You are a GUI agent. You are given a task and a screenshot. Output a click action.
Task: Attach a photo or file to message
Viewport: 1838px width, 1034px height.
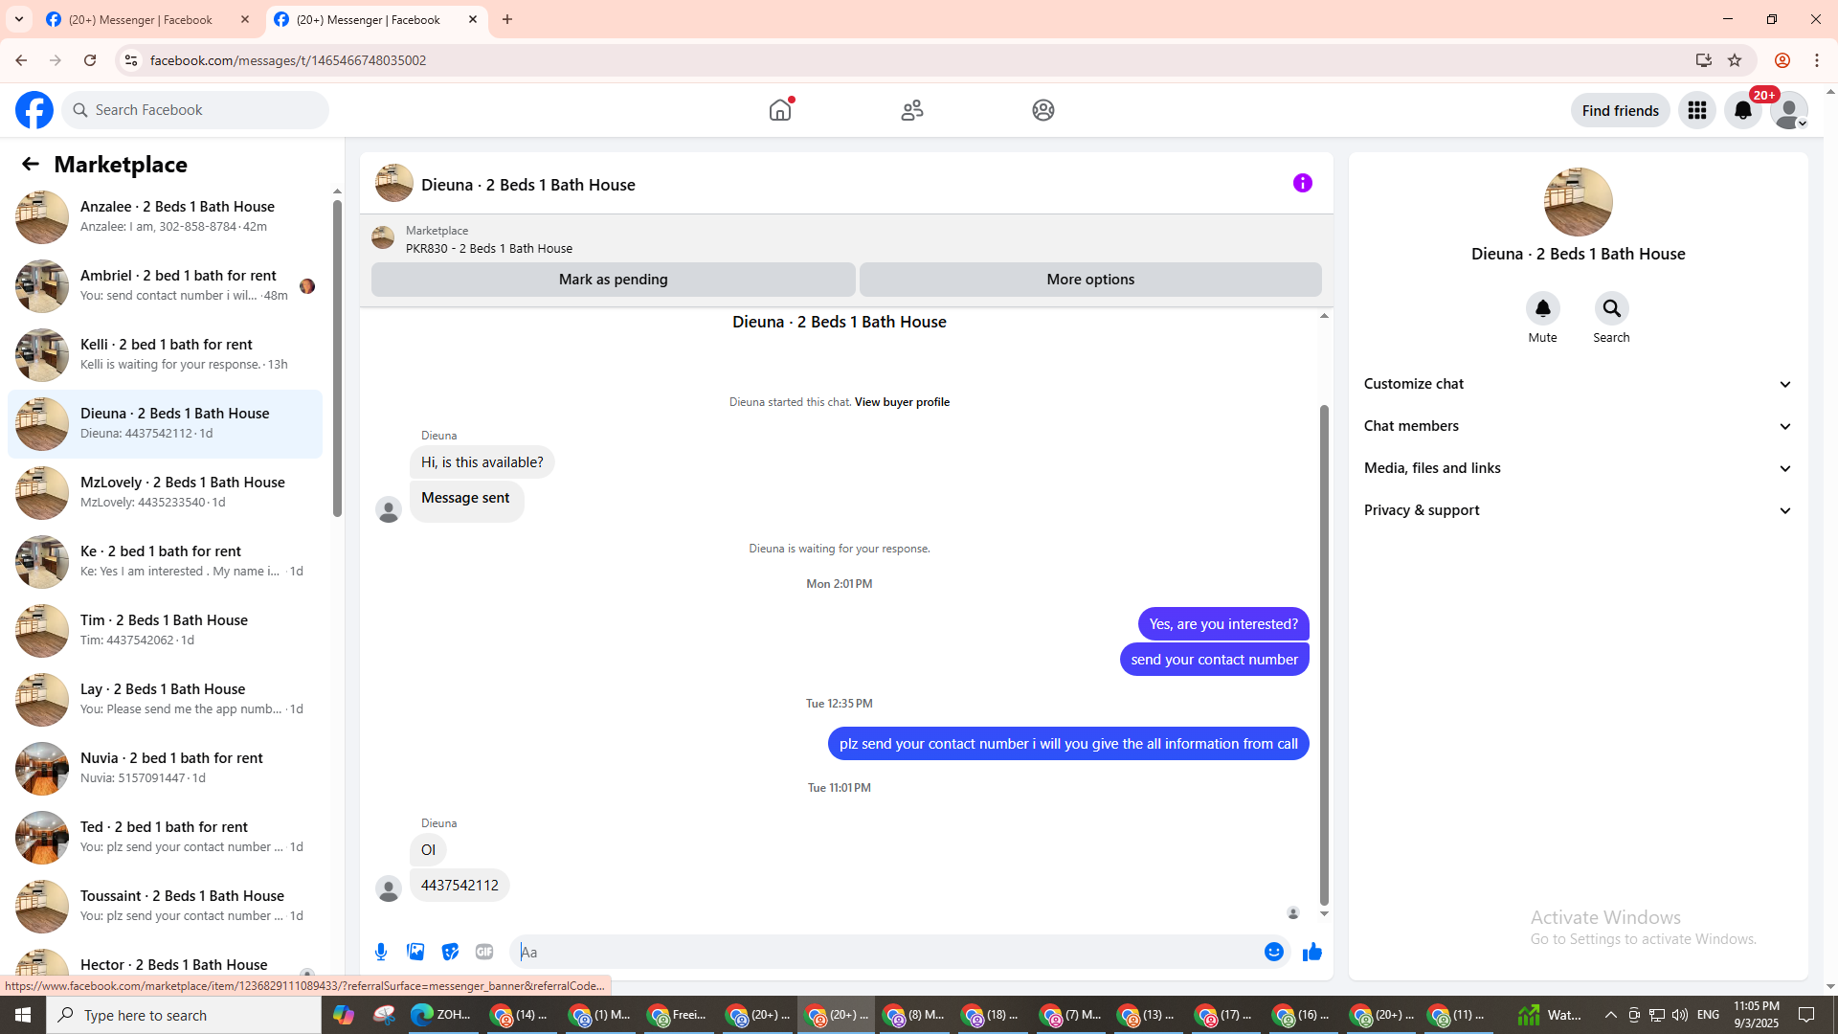(x=415, y=952)
